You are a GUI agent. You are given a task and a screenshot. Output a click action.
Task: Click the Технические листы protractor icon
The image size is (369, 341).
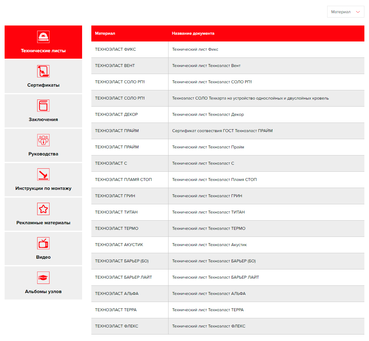[x=43, y=37]
